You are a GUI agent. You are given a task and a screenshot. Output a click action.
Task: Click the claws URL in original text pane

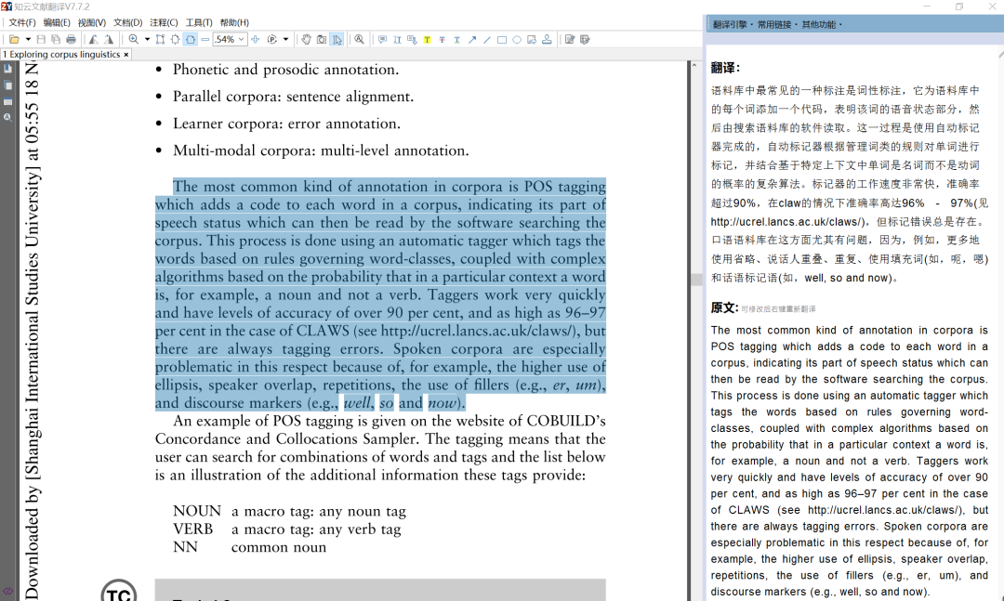tap(884, 510)
